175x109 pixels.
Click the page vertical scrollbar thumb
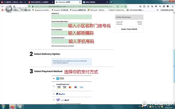click(x=174, y=66)
